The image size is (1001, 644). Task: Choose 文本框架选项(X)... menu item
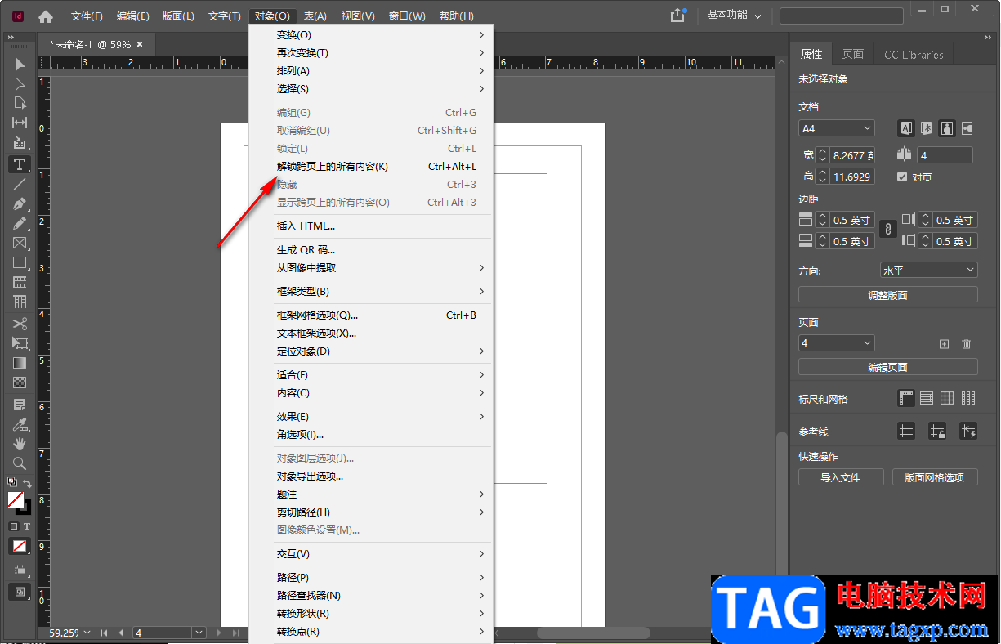[371, 333]
